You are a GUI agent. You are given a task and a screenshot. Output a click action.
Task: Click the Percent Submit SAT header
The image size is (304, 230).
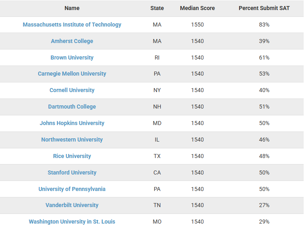click(x=264, y=8)
